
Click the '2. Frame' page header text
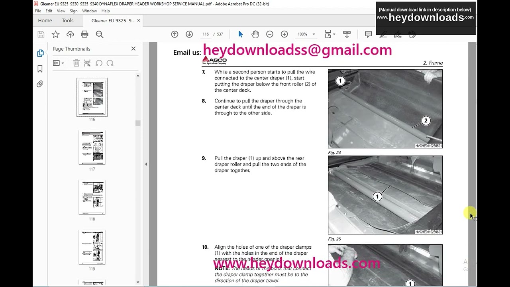tap(433, 63)
